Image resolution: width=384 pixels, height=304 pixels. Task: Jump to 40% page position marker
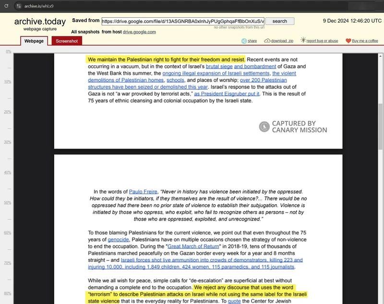8,172
